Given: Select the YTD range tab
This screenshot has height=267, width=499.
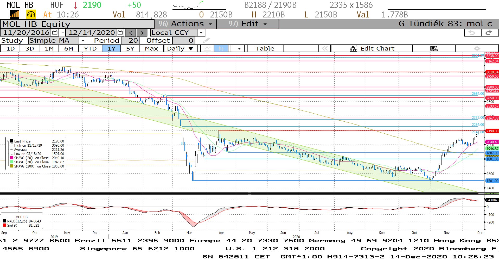Looking at the screenshot, I should [90, 48].
